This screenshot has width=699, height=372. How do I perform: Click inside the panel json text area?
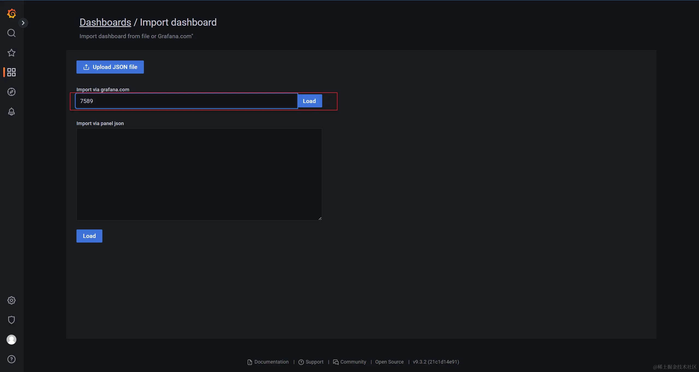point(199,174)
